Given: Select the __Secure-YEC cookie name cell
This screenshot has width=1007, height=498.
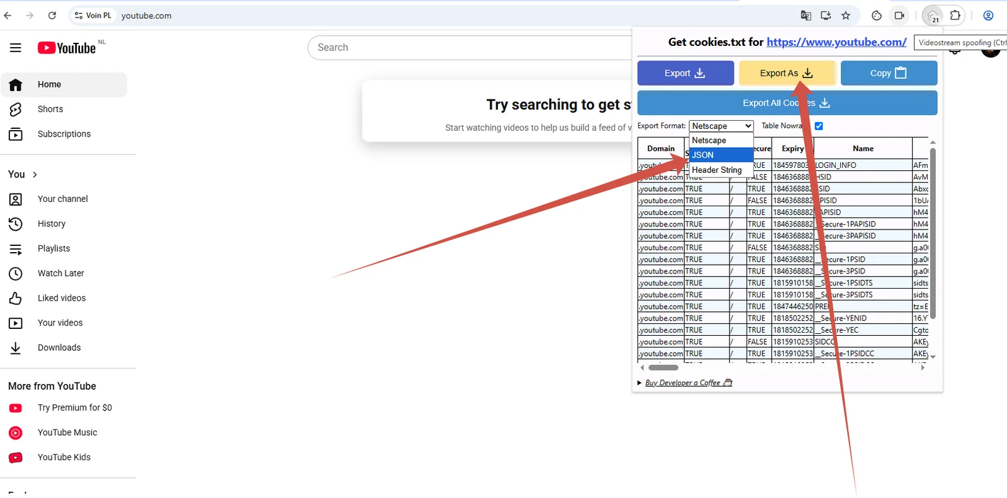Looking at the screenshot, I should pos(863,330).
